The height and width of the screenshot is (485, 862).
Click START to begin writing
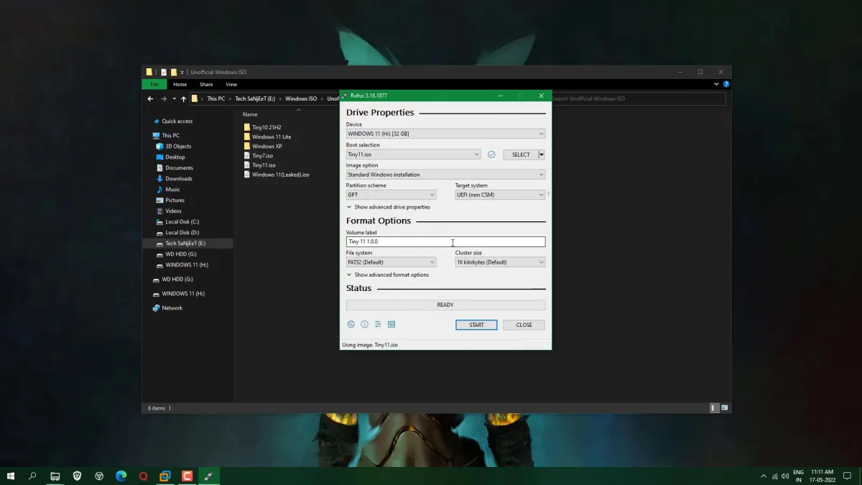tap(476, 325)
